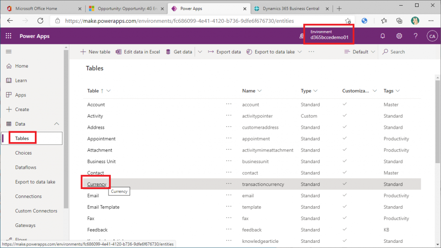This screenshot has width=441, height=248.
Task: Expand Export to data lake dropdown chevron
Action: (x=300, y=52)
